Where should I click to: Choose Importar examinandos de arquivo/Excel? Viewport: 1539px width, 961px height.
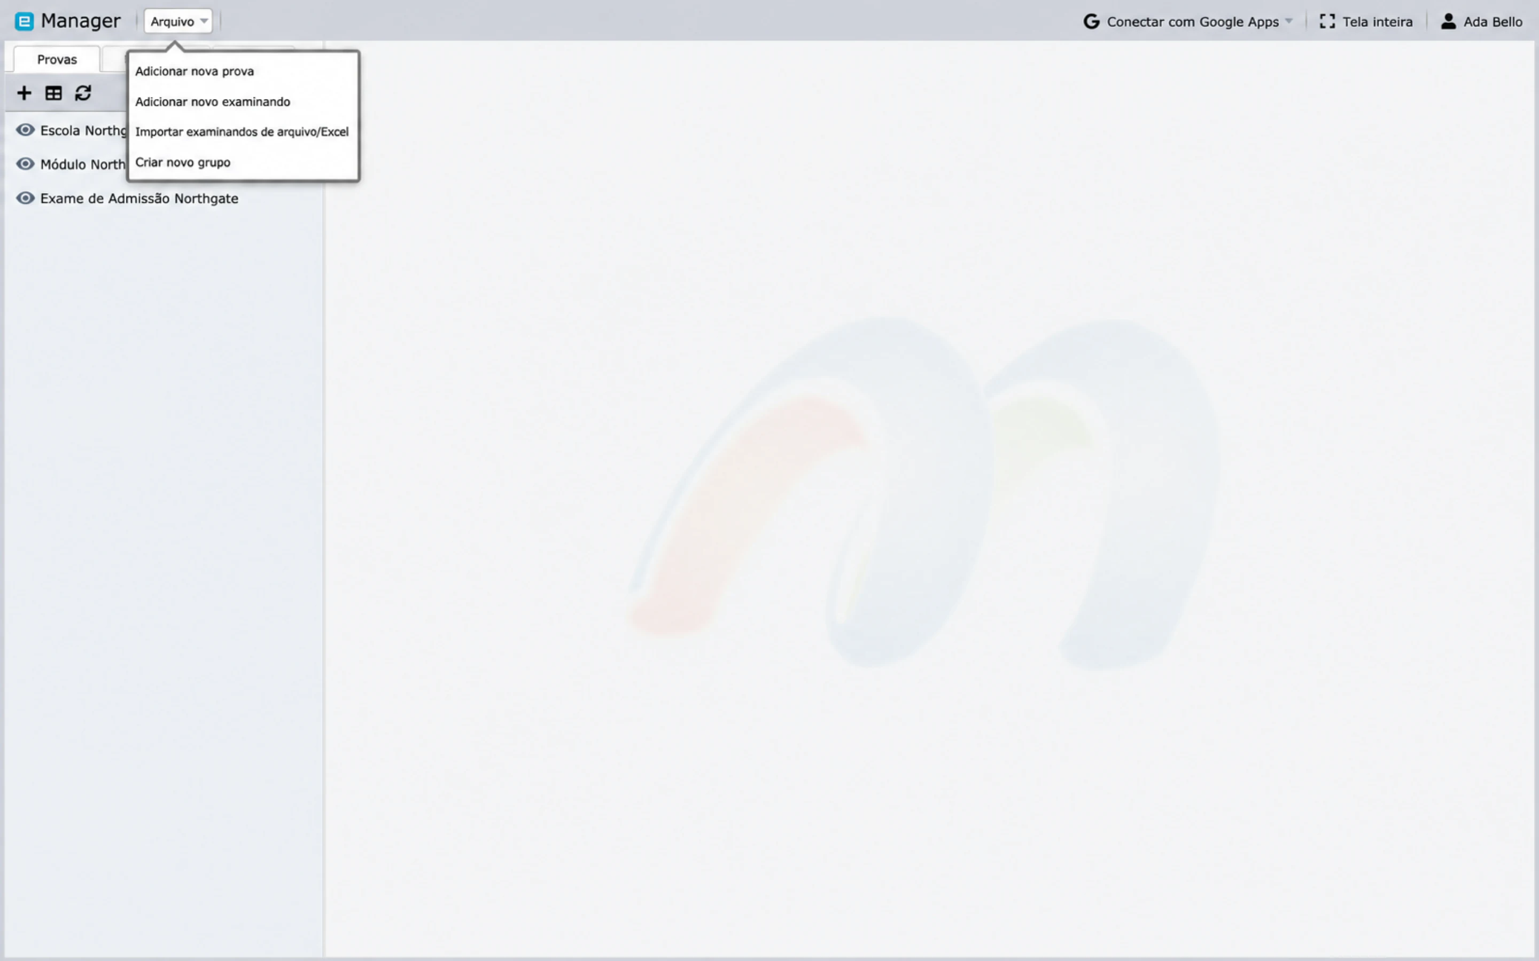242,131
